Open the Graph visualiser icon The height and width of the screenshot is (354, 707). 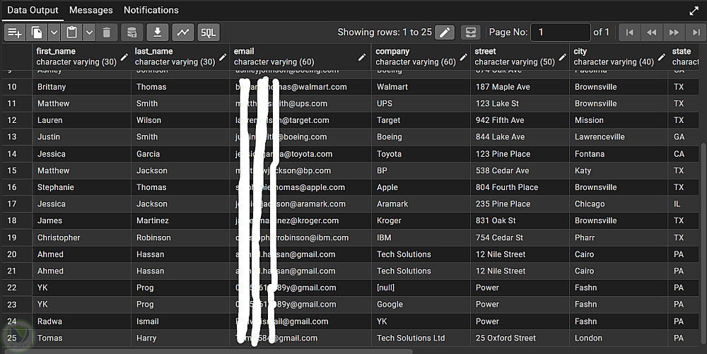pyautogui.click(x=182, y=33)
